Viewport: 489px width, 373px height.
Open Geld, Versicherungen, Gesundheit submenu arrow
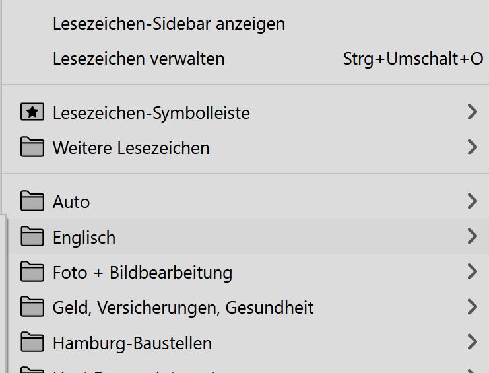tap(472, 307)
